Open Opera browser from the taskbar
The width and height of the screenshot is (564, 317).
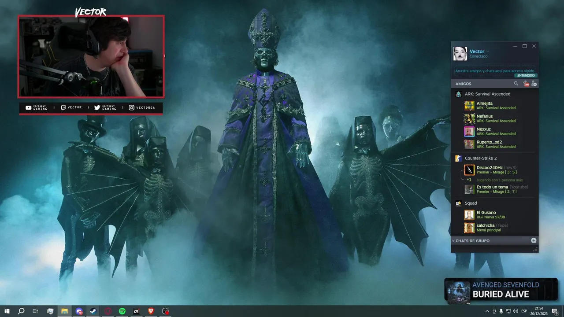[x=108, y=311]
